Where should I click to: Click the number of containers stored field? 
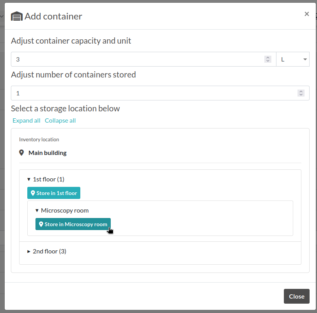[x=160, y=93]
